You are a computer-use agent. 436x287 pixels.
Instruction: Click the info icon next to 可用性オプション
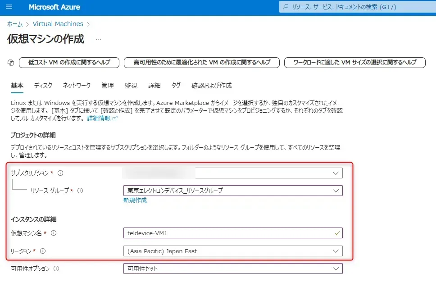tap(56, 269)
